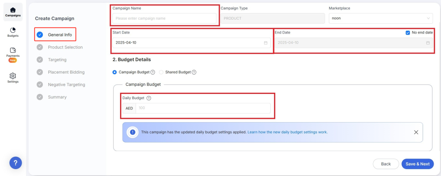Open the Settings gear icon
The height and width of the screenshot is (176, 441).
coord(13,76)
